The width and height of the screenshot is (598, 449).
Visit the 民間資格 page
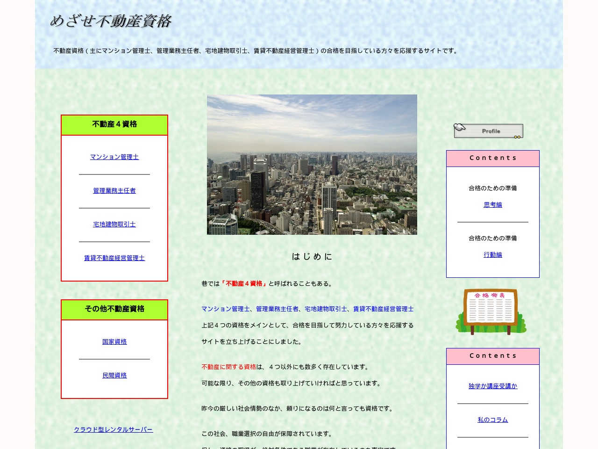point(114,376)
